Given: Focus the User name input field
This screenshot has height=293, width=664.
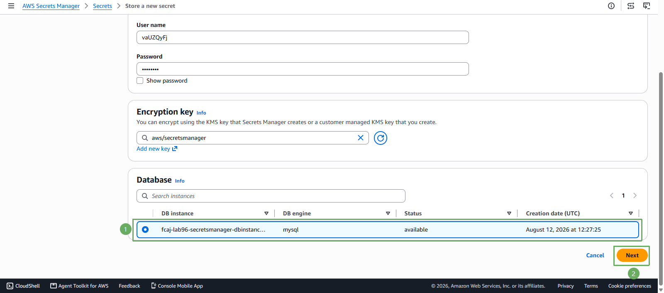Looking at the screenshot, I should pos(303,37).
